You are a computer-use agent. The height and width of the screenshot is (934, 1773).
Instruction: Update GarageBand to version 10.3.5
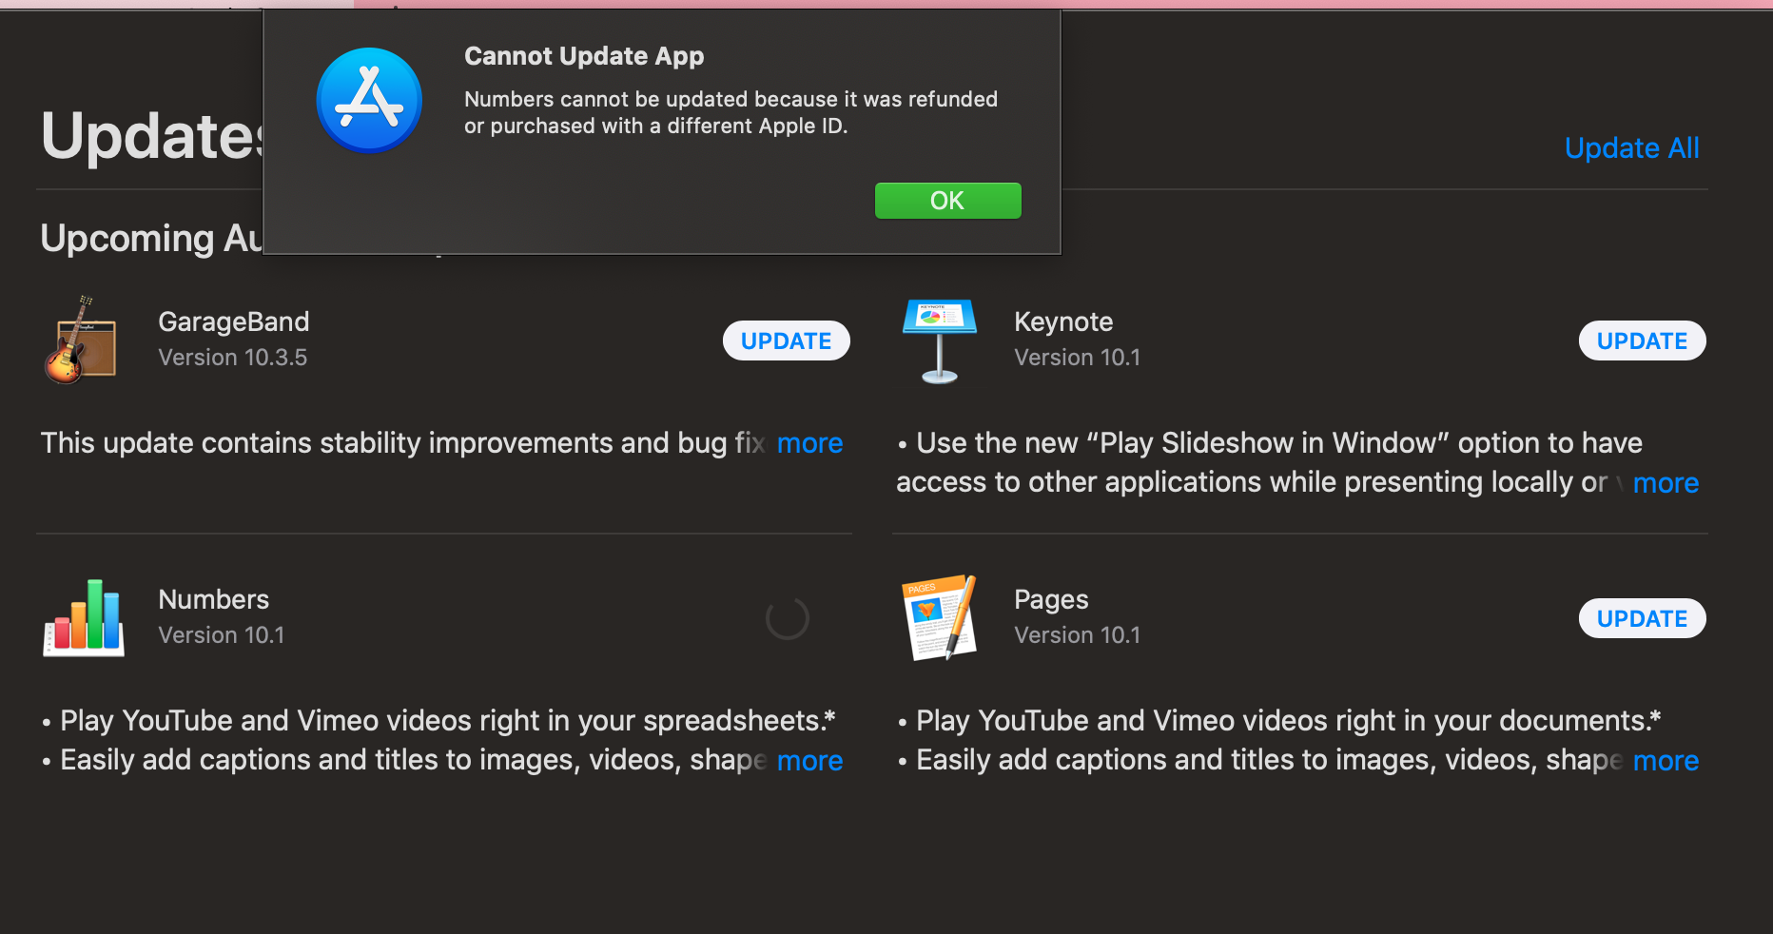tap(786, 341)
